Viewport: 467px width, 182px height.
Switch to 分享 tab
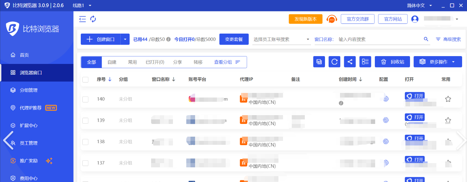tap(177, 62)
